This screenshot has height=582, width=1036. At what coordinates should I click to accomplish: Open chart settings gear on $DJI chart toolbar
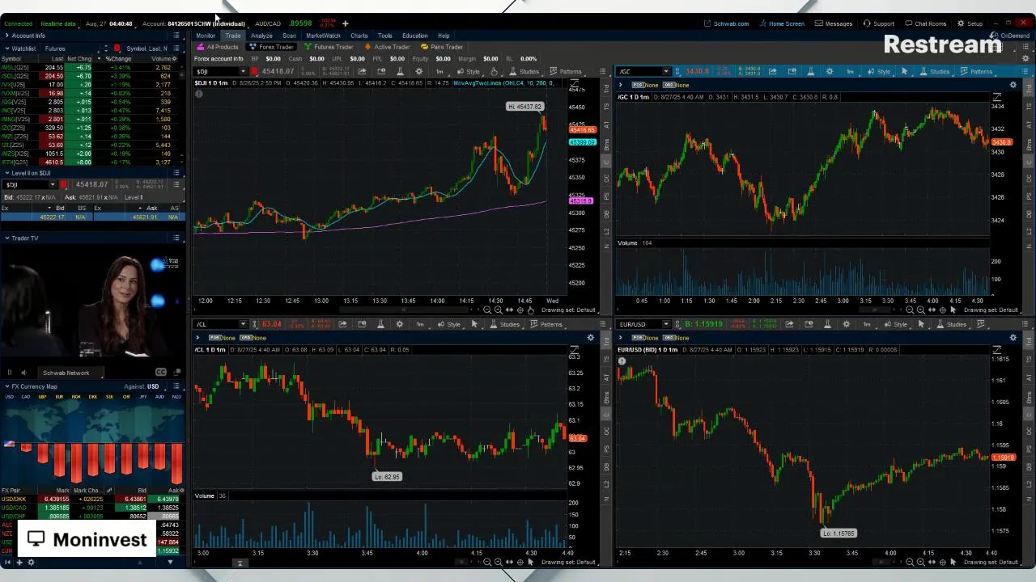[419, 71]
